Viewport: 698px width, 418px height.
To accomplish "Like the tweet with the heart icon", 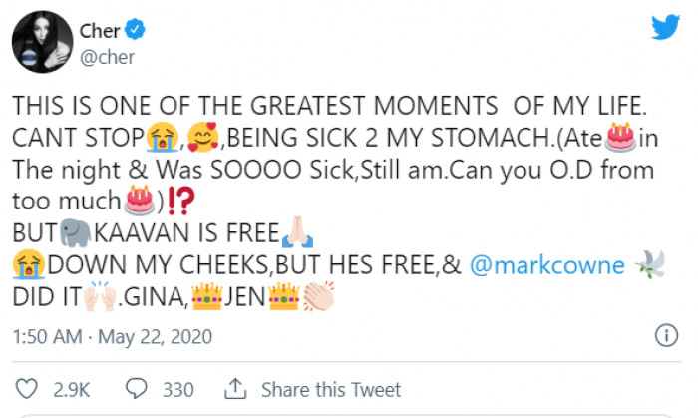I will coord(28,389).
